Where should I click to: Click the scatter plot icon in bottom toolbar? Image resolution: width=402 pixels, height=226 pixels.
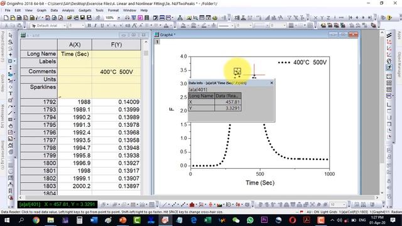[x=174, y=205]
